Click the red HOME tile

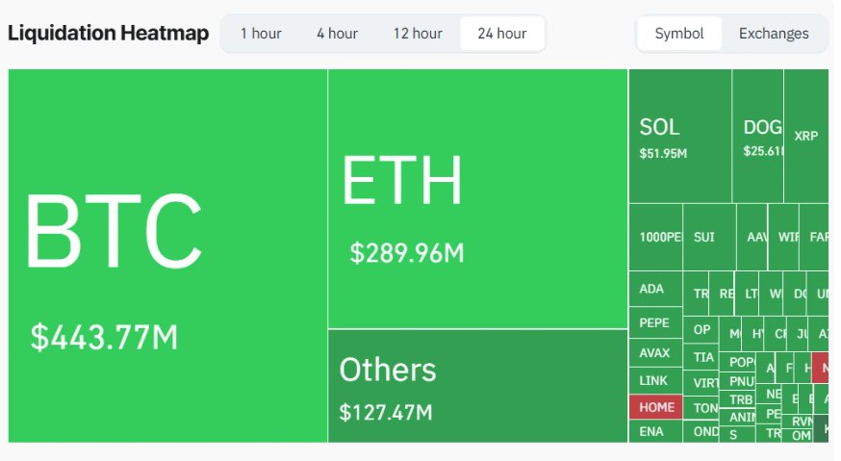tap(655, 407)
